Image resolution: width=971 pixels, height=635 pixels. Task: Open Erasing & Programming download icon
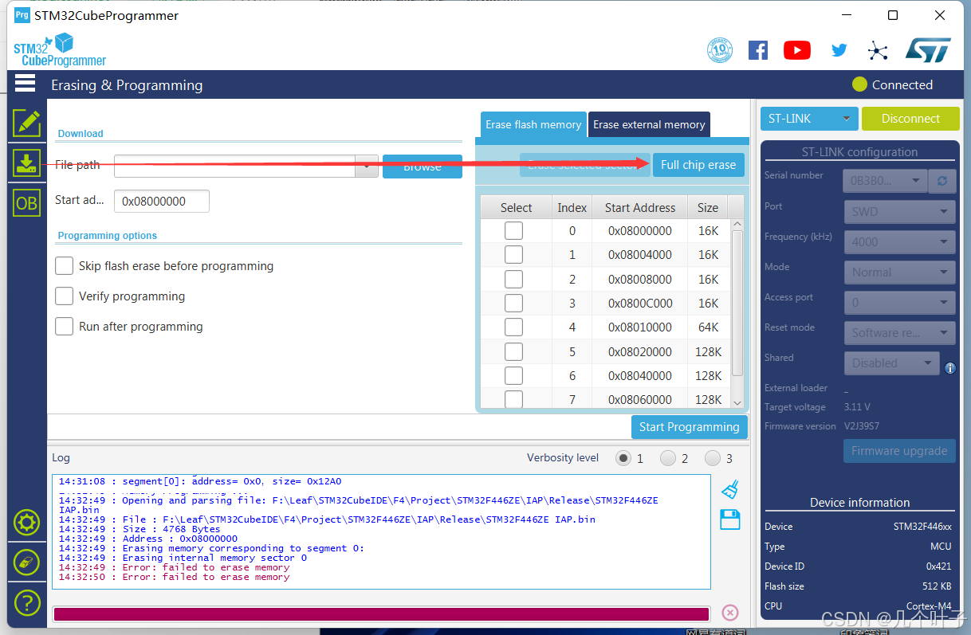click(26, 163)
